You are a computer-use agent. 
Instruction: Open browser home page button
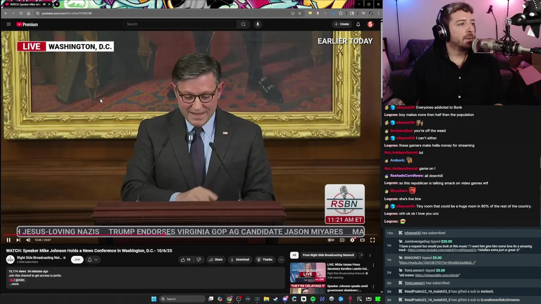(x=28, y=13)
